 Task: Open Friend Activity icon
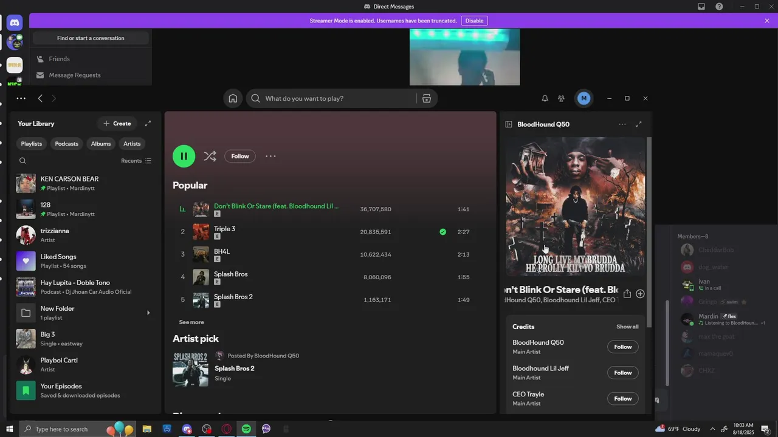561,98
